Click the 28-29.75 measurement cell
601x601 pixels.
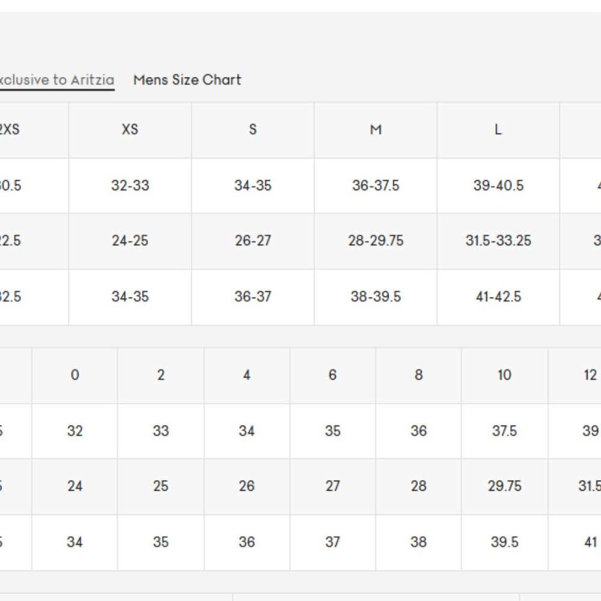[376, 241]
